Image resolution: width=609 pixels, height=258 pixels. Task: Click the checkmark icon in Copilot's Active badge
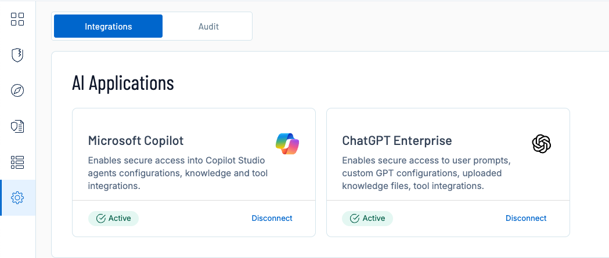100,219
